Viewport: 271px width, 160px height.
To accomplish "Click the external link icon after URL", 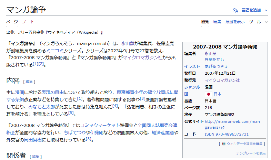I will [223, 128].
